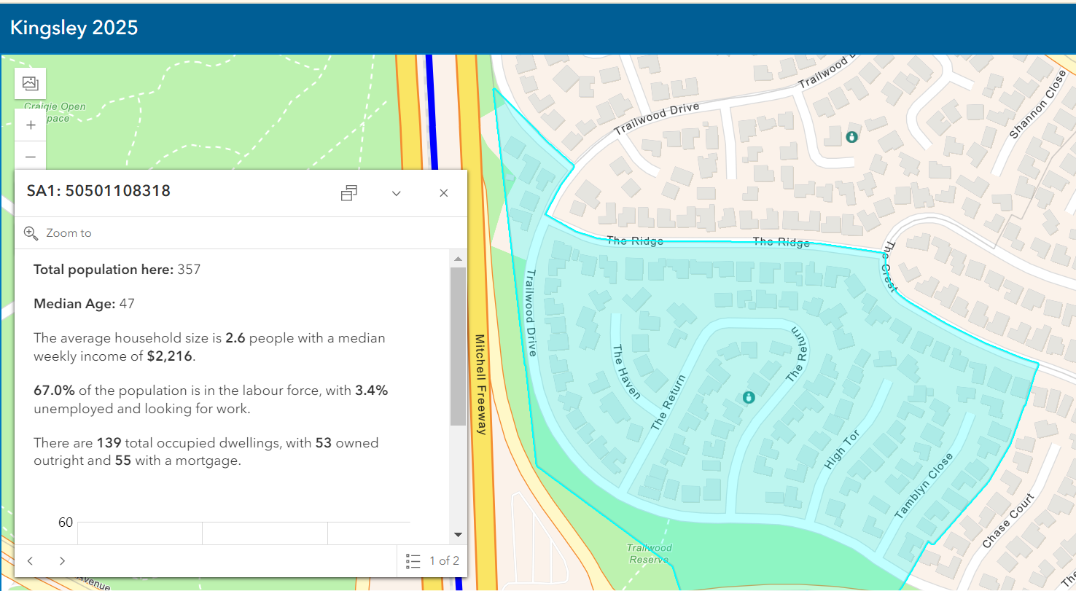This screenshot has height=591, width=1076.
Task: Click the popup scrollbar down arrow
Action: [x=458, y=534]
